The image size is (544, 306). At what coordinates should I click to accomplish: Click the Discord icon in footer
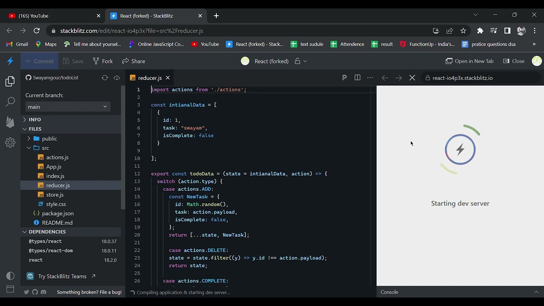tap(43, 292)
